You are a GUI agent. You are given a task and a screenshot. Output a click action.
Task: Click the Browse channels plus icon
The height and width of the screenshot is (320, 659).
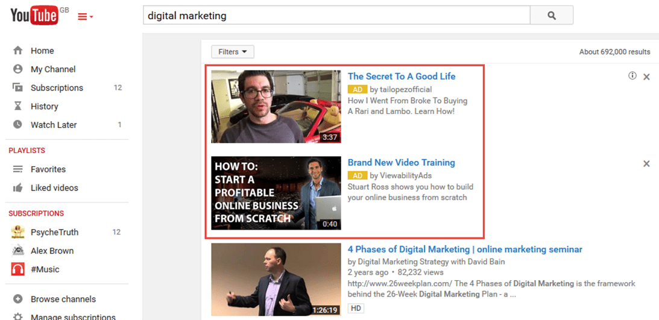[17, 300]
